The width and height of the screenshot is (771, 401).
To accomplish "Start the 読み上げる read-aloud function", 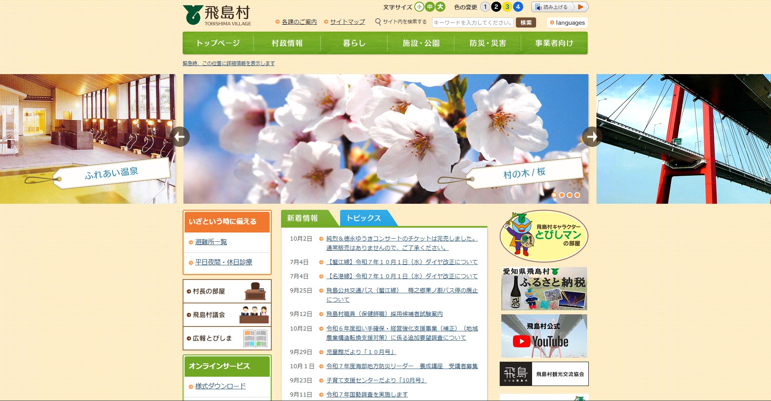I will tap(560, 7).
